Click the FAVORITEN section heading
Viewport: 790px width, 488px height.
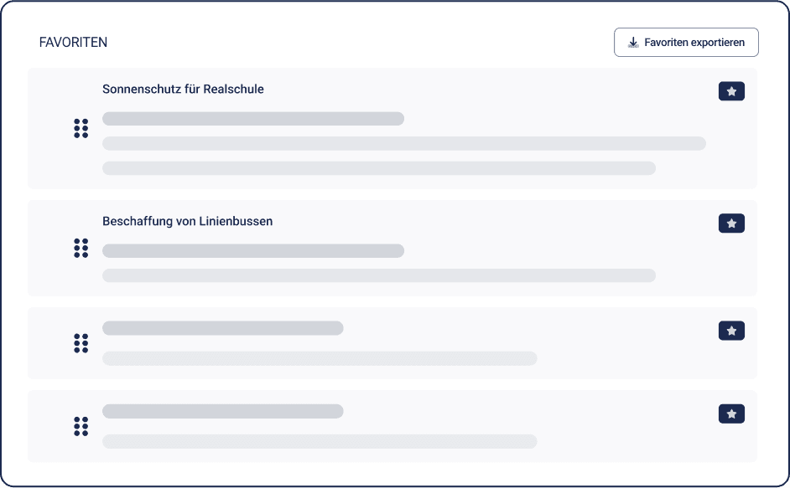[x=73, y=42]
